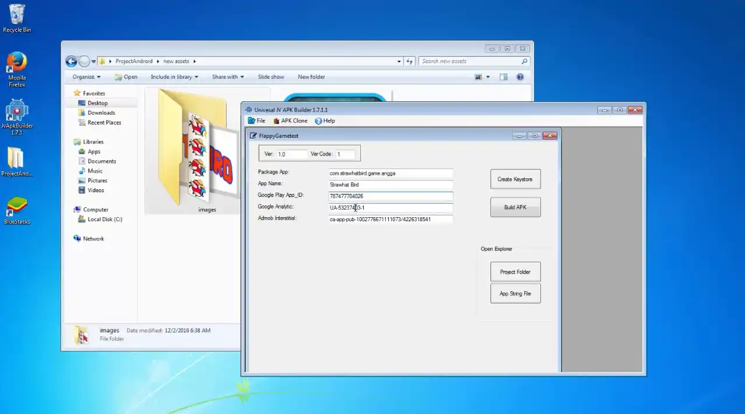Click the Explorer forward navigation arrow
Screen dimensions: 745x414
pos(84,61)
